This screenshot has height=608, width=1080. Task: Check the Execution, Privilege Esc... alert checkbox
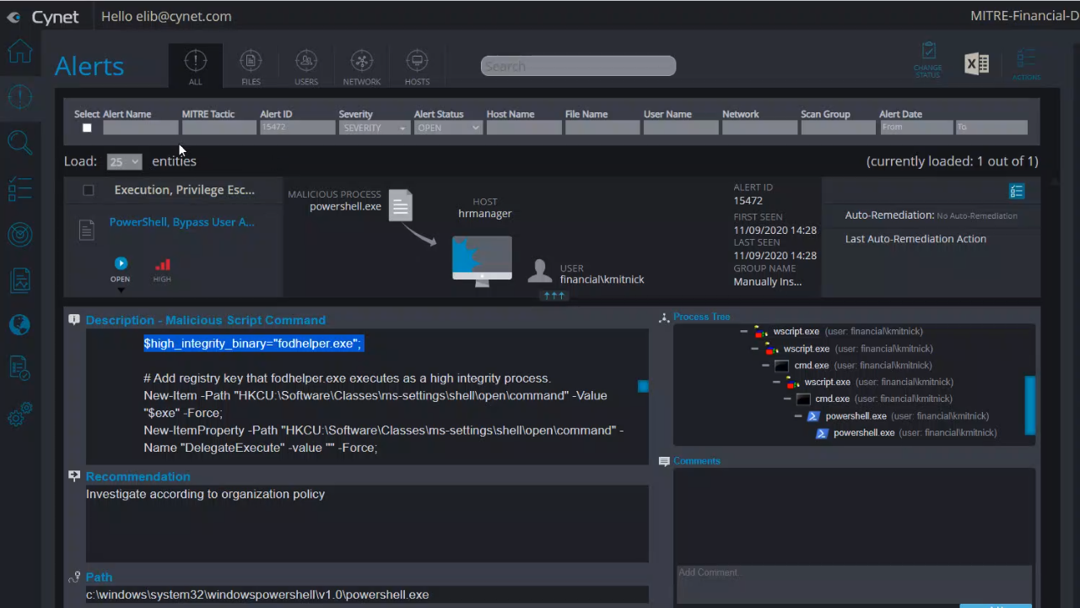coord(89,190)
